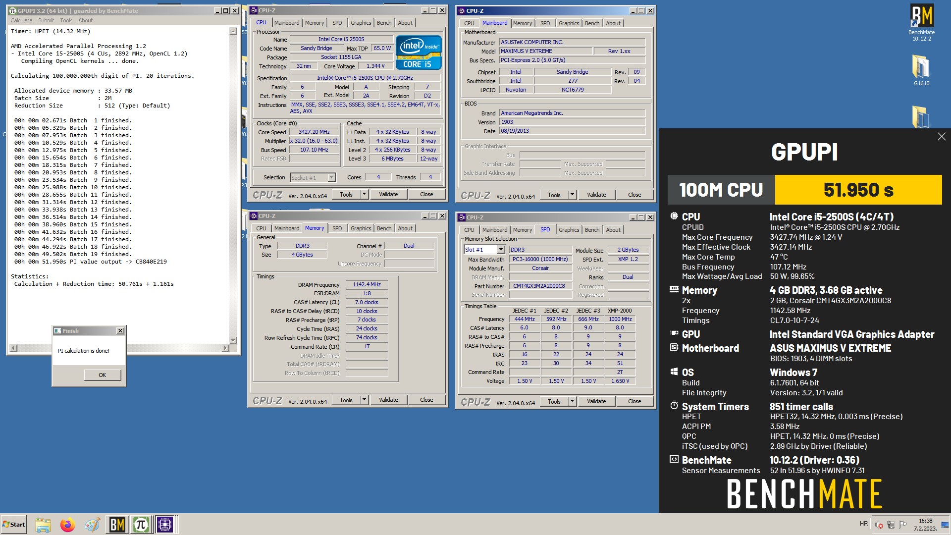951x535 pixels.
Task: Expand the Tools arrow in the SPD window
Action: tap(572, 402)
